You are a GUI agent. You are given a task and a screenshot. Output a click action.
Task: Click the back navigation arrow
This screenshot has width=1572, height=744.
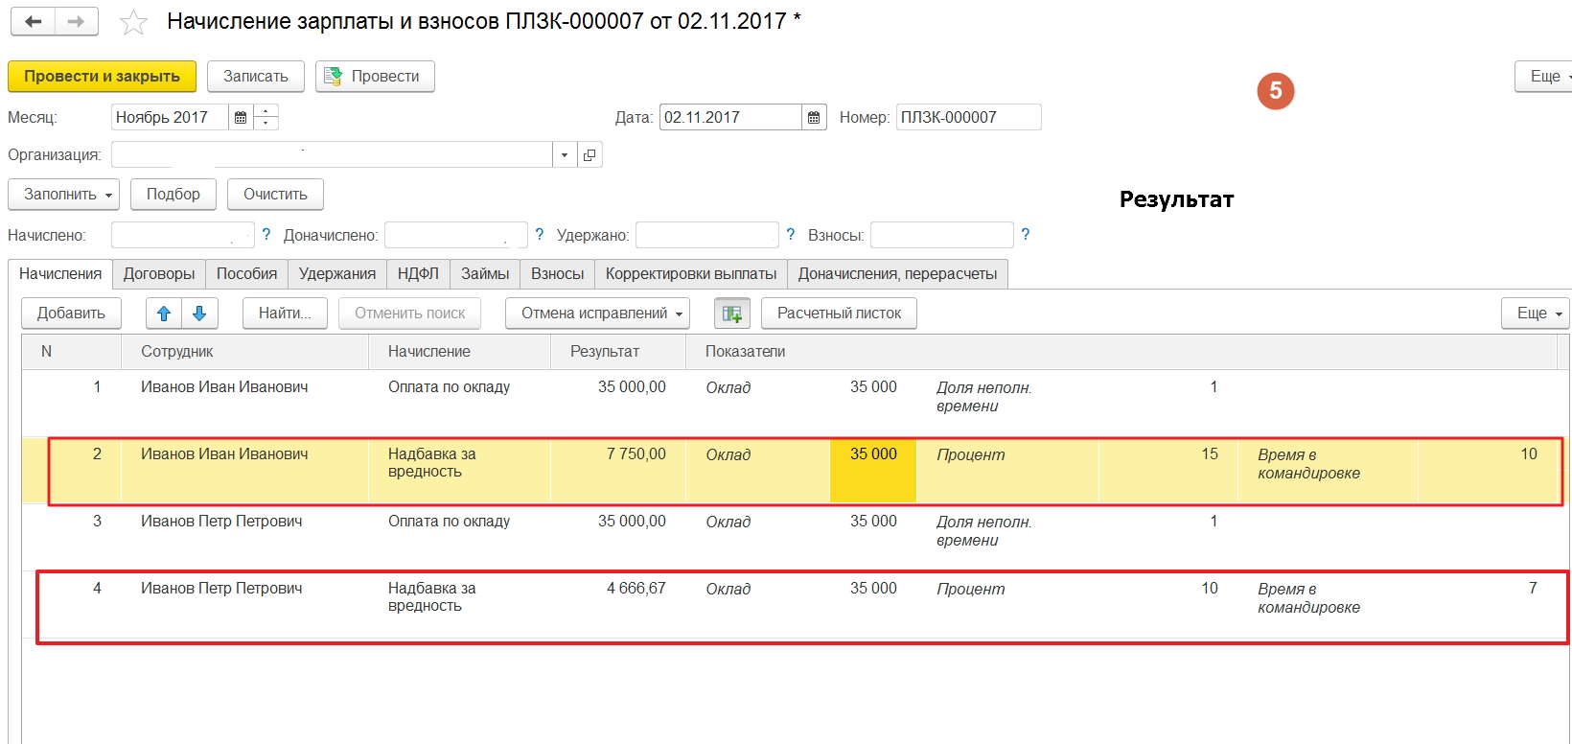point(33,21)
